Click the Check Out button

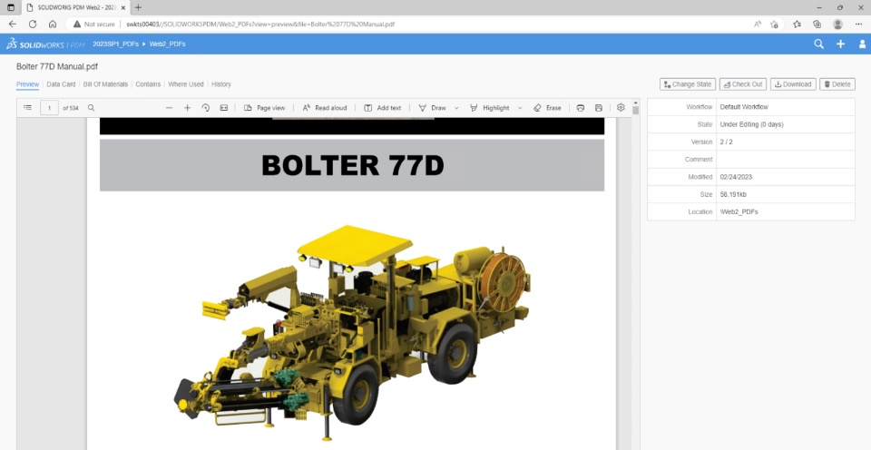pos(743,84)
